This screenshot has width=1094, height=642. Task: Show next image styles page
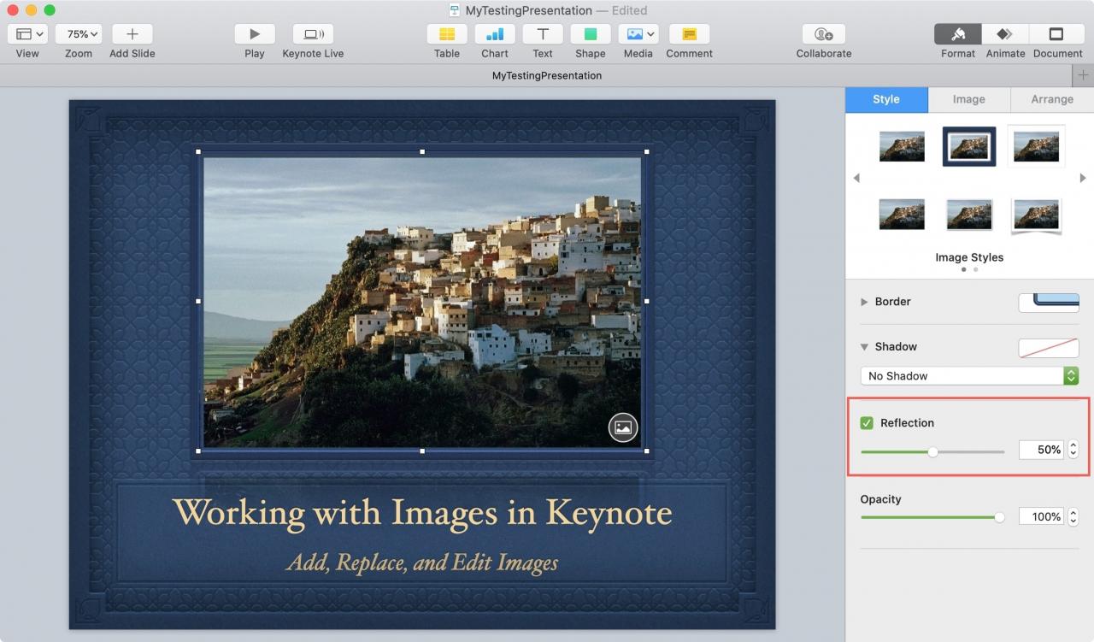point(1083,178)
